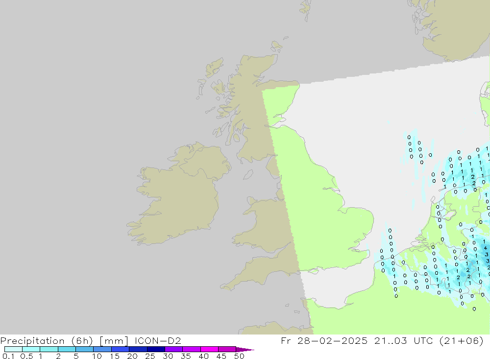This screenshot has width=490, height=359.
Task: Click the "0.5" legend tick label
Action: pos(26,356)
